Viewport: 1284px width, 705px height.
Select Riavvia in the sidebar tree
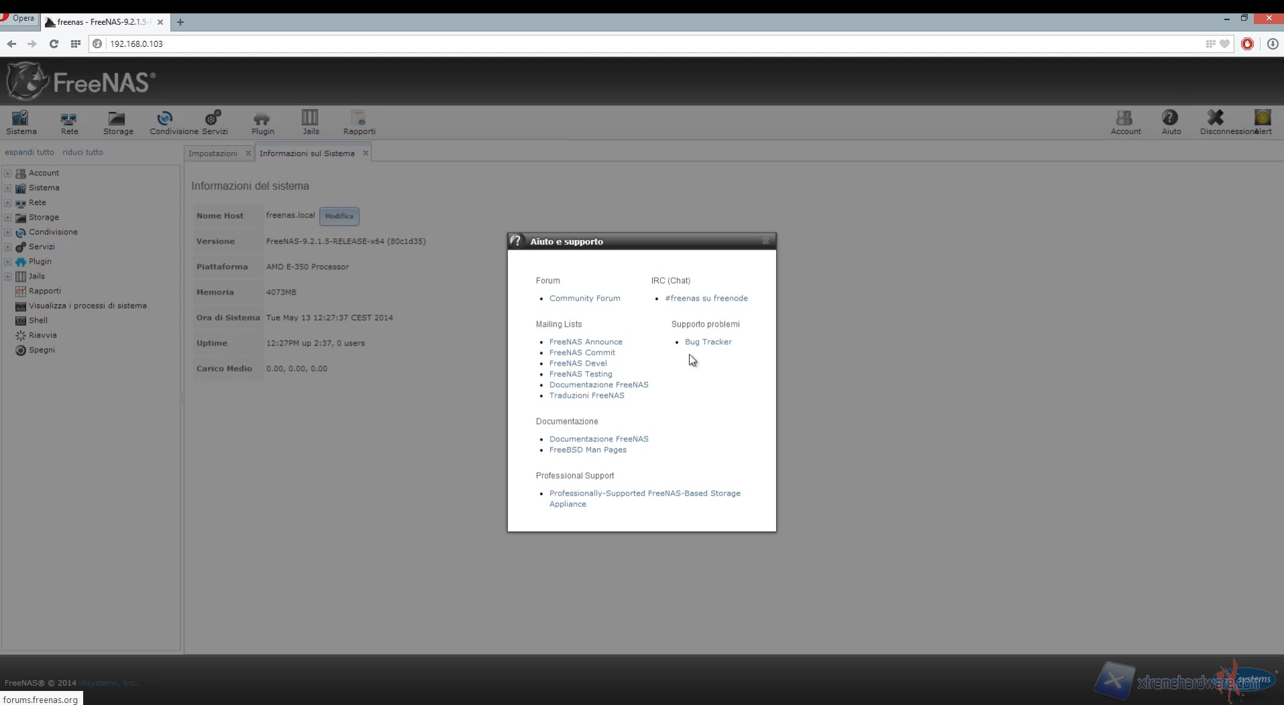(42, 335)
